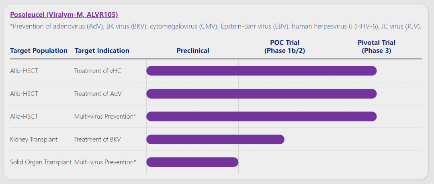
Task: Click the Treatment of AdV progress bar
Action: tap(261, 94)
